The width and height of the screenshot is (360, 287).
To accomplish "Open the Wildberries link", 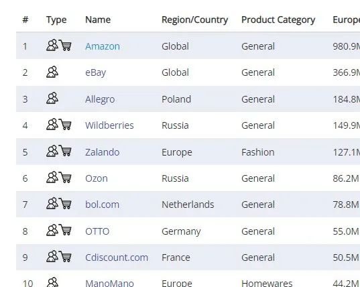I will click(109, 125).
